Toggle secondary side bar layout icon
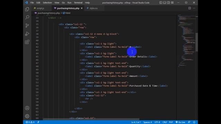This screenshot has width=221, height=124. pos(169,2)
